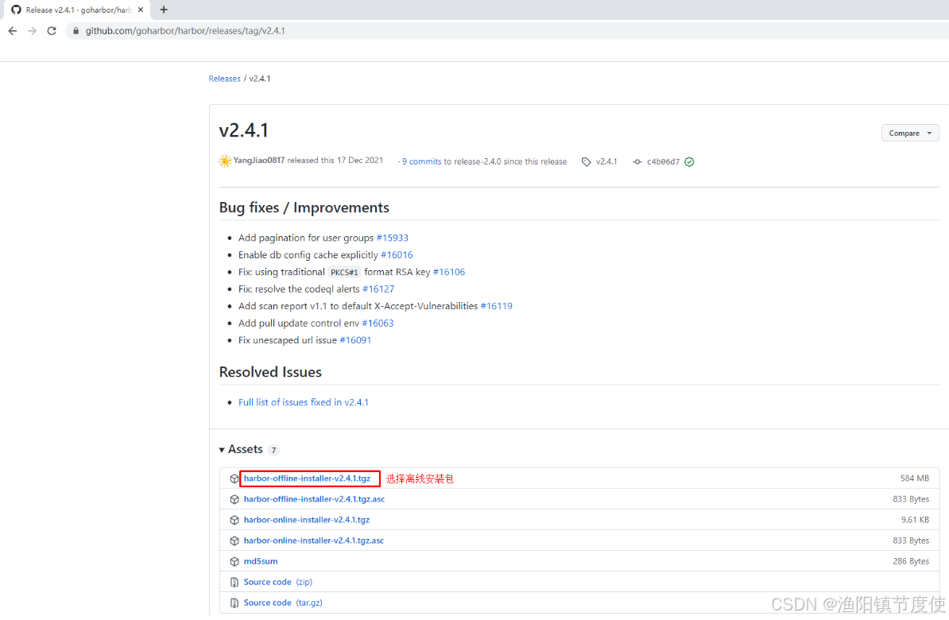Screen dimensions: 949x620
Task: Click package icon beside online installer .asc
Action: tap(234, 540)
